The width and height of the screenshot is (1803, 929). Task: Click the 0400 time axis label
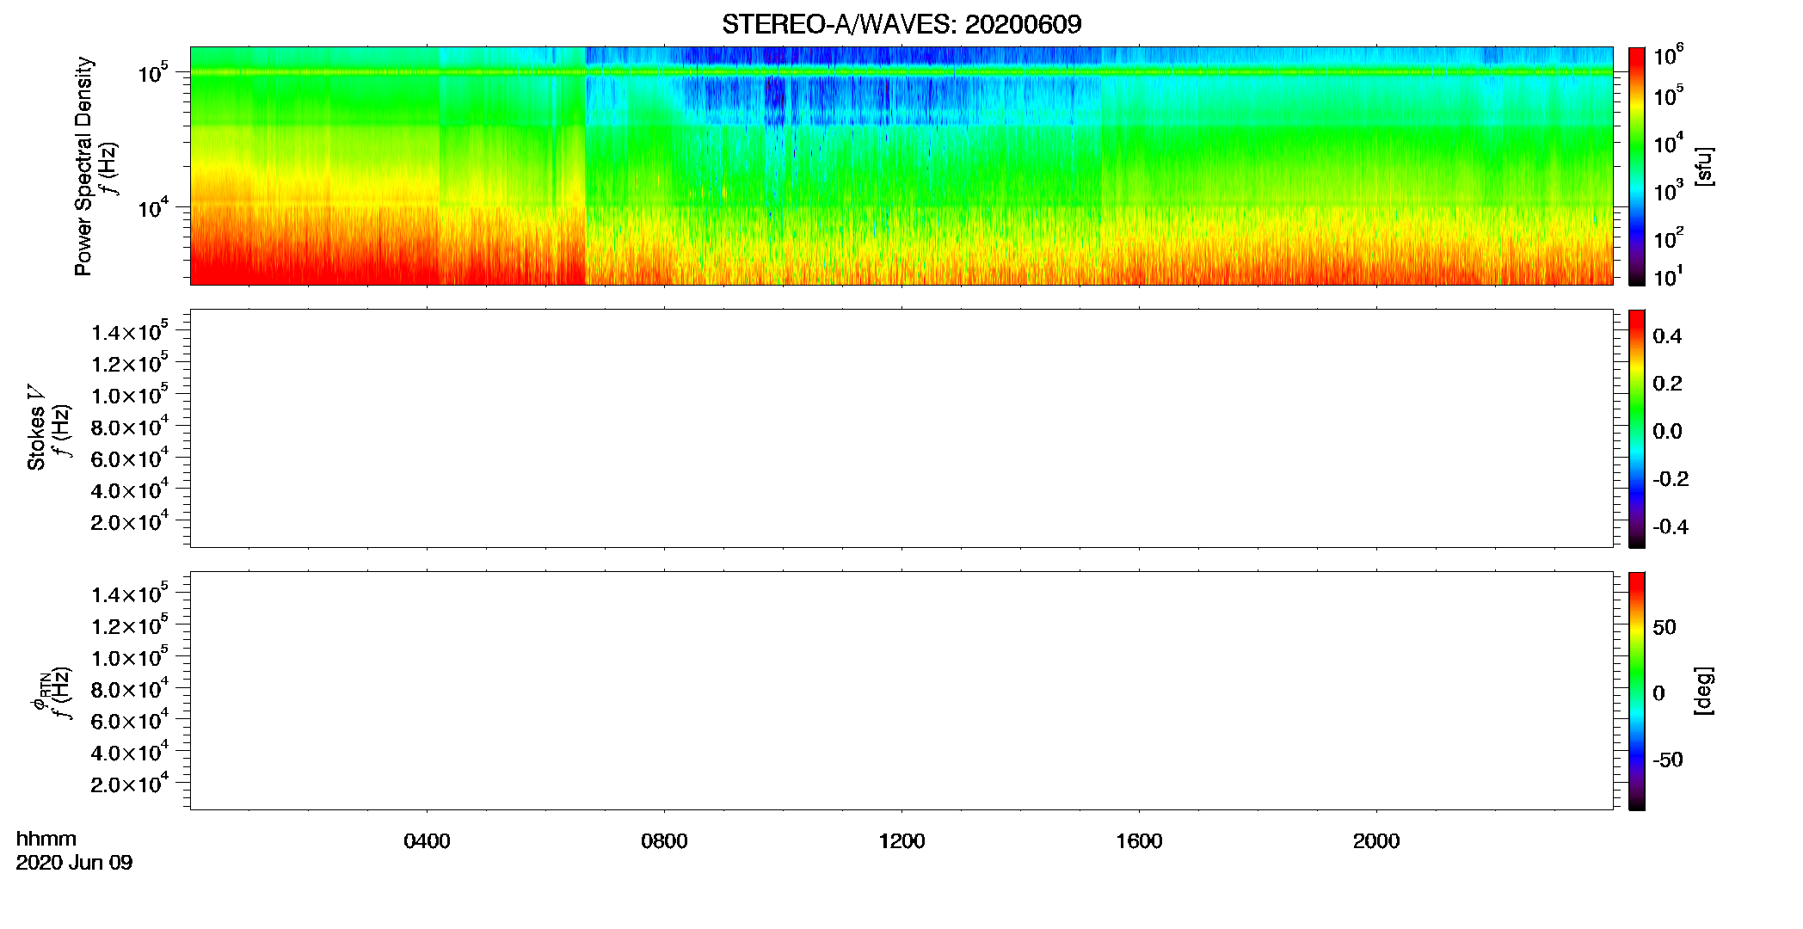pyautogui.click(x=427, y=841)
